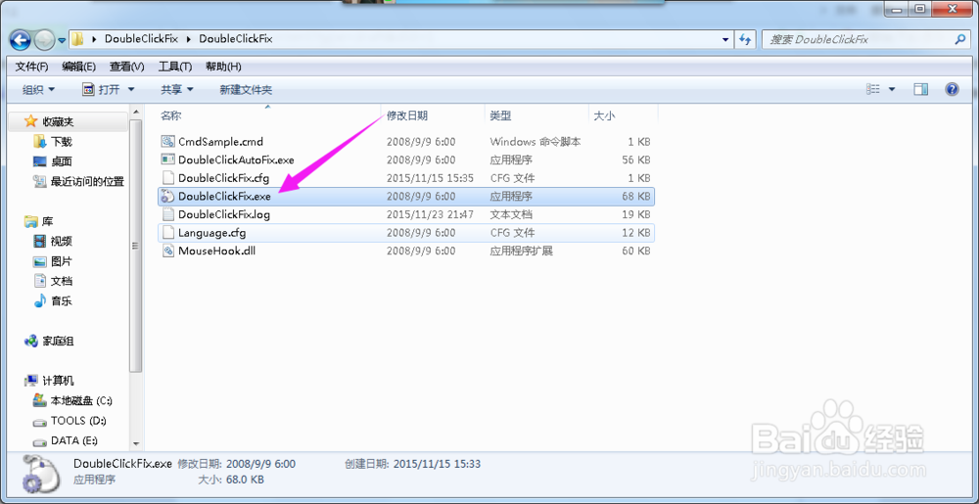Click the navigation pane scrollbar down arrow
The width and height of the screenshot is (979, 504).
coord(137,443)
